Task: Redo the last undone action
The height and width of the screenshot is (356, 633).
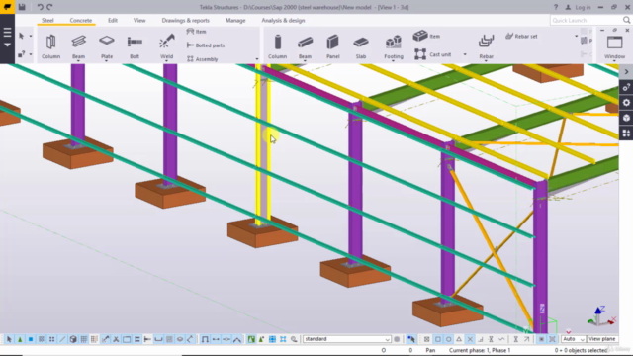Action: point(49,7)
